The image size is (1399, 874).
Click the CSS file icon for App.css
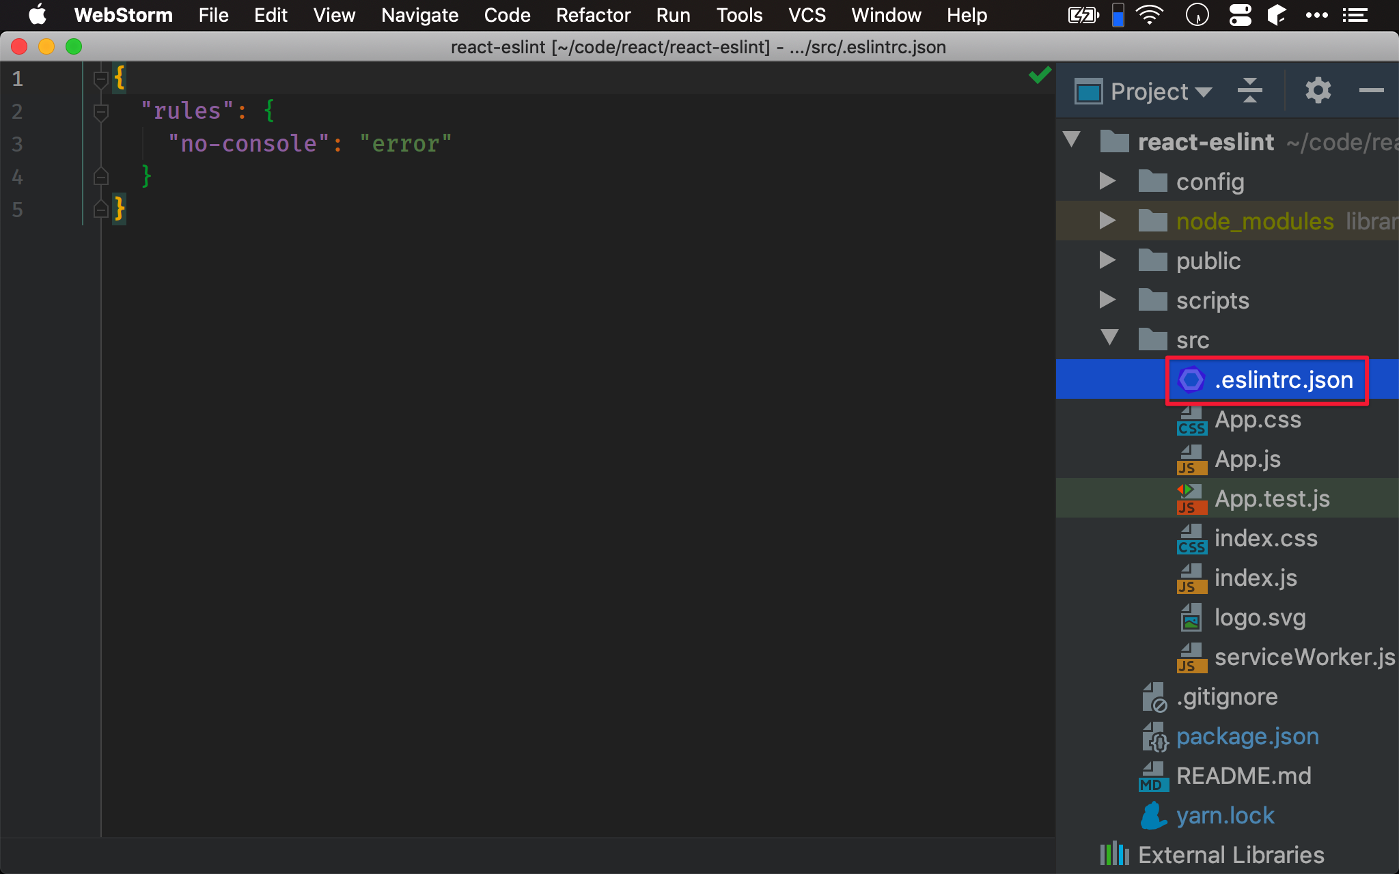[x=1191, y=420]
